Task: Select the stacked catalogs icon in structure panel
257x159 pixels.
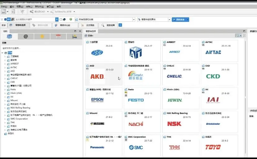Action: click(10, 36)
